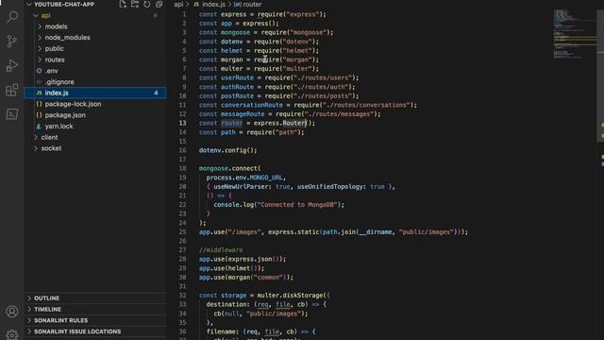Expand the models folder
Viewport: 604px width, 340px height.
click(x=40, y=26)
